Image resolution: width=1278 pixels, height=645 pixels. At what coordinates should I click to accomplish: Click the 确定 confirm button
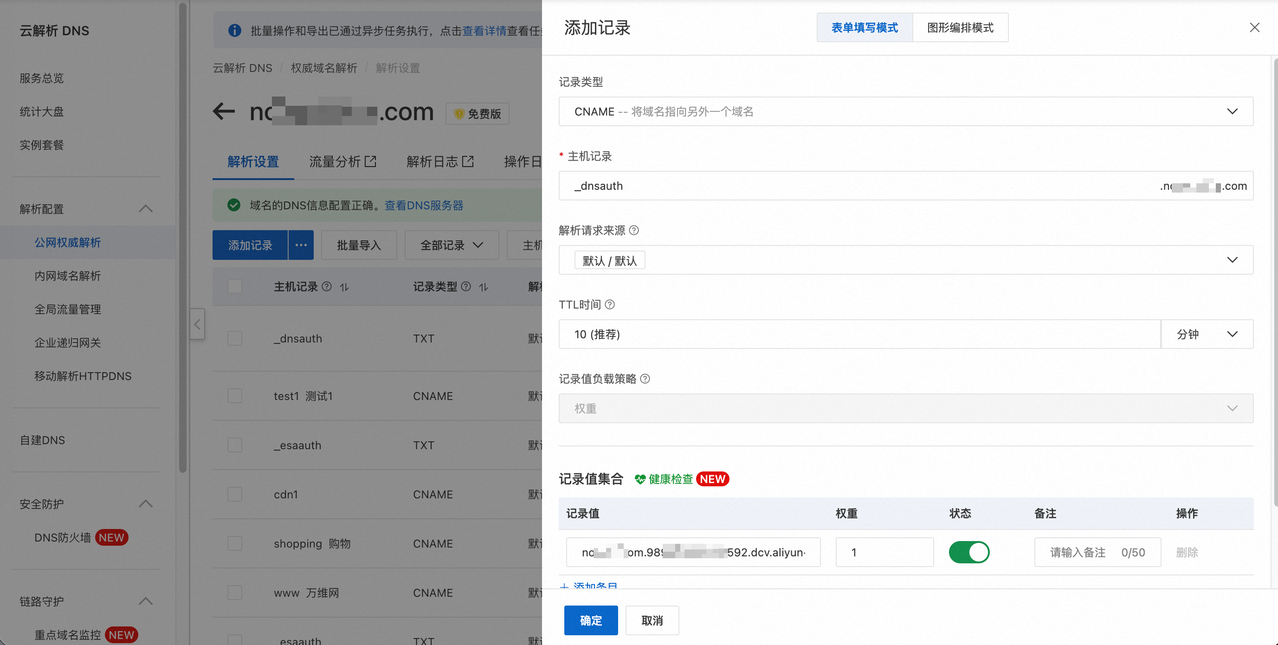pos(590,620)
